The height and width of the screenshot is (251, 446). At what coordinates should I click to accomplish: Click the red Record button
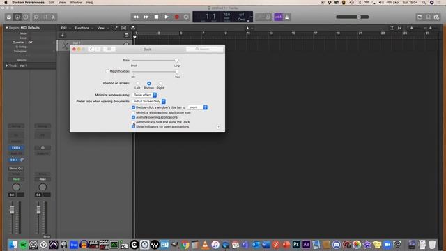point(176,17)
